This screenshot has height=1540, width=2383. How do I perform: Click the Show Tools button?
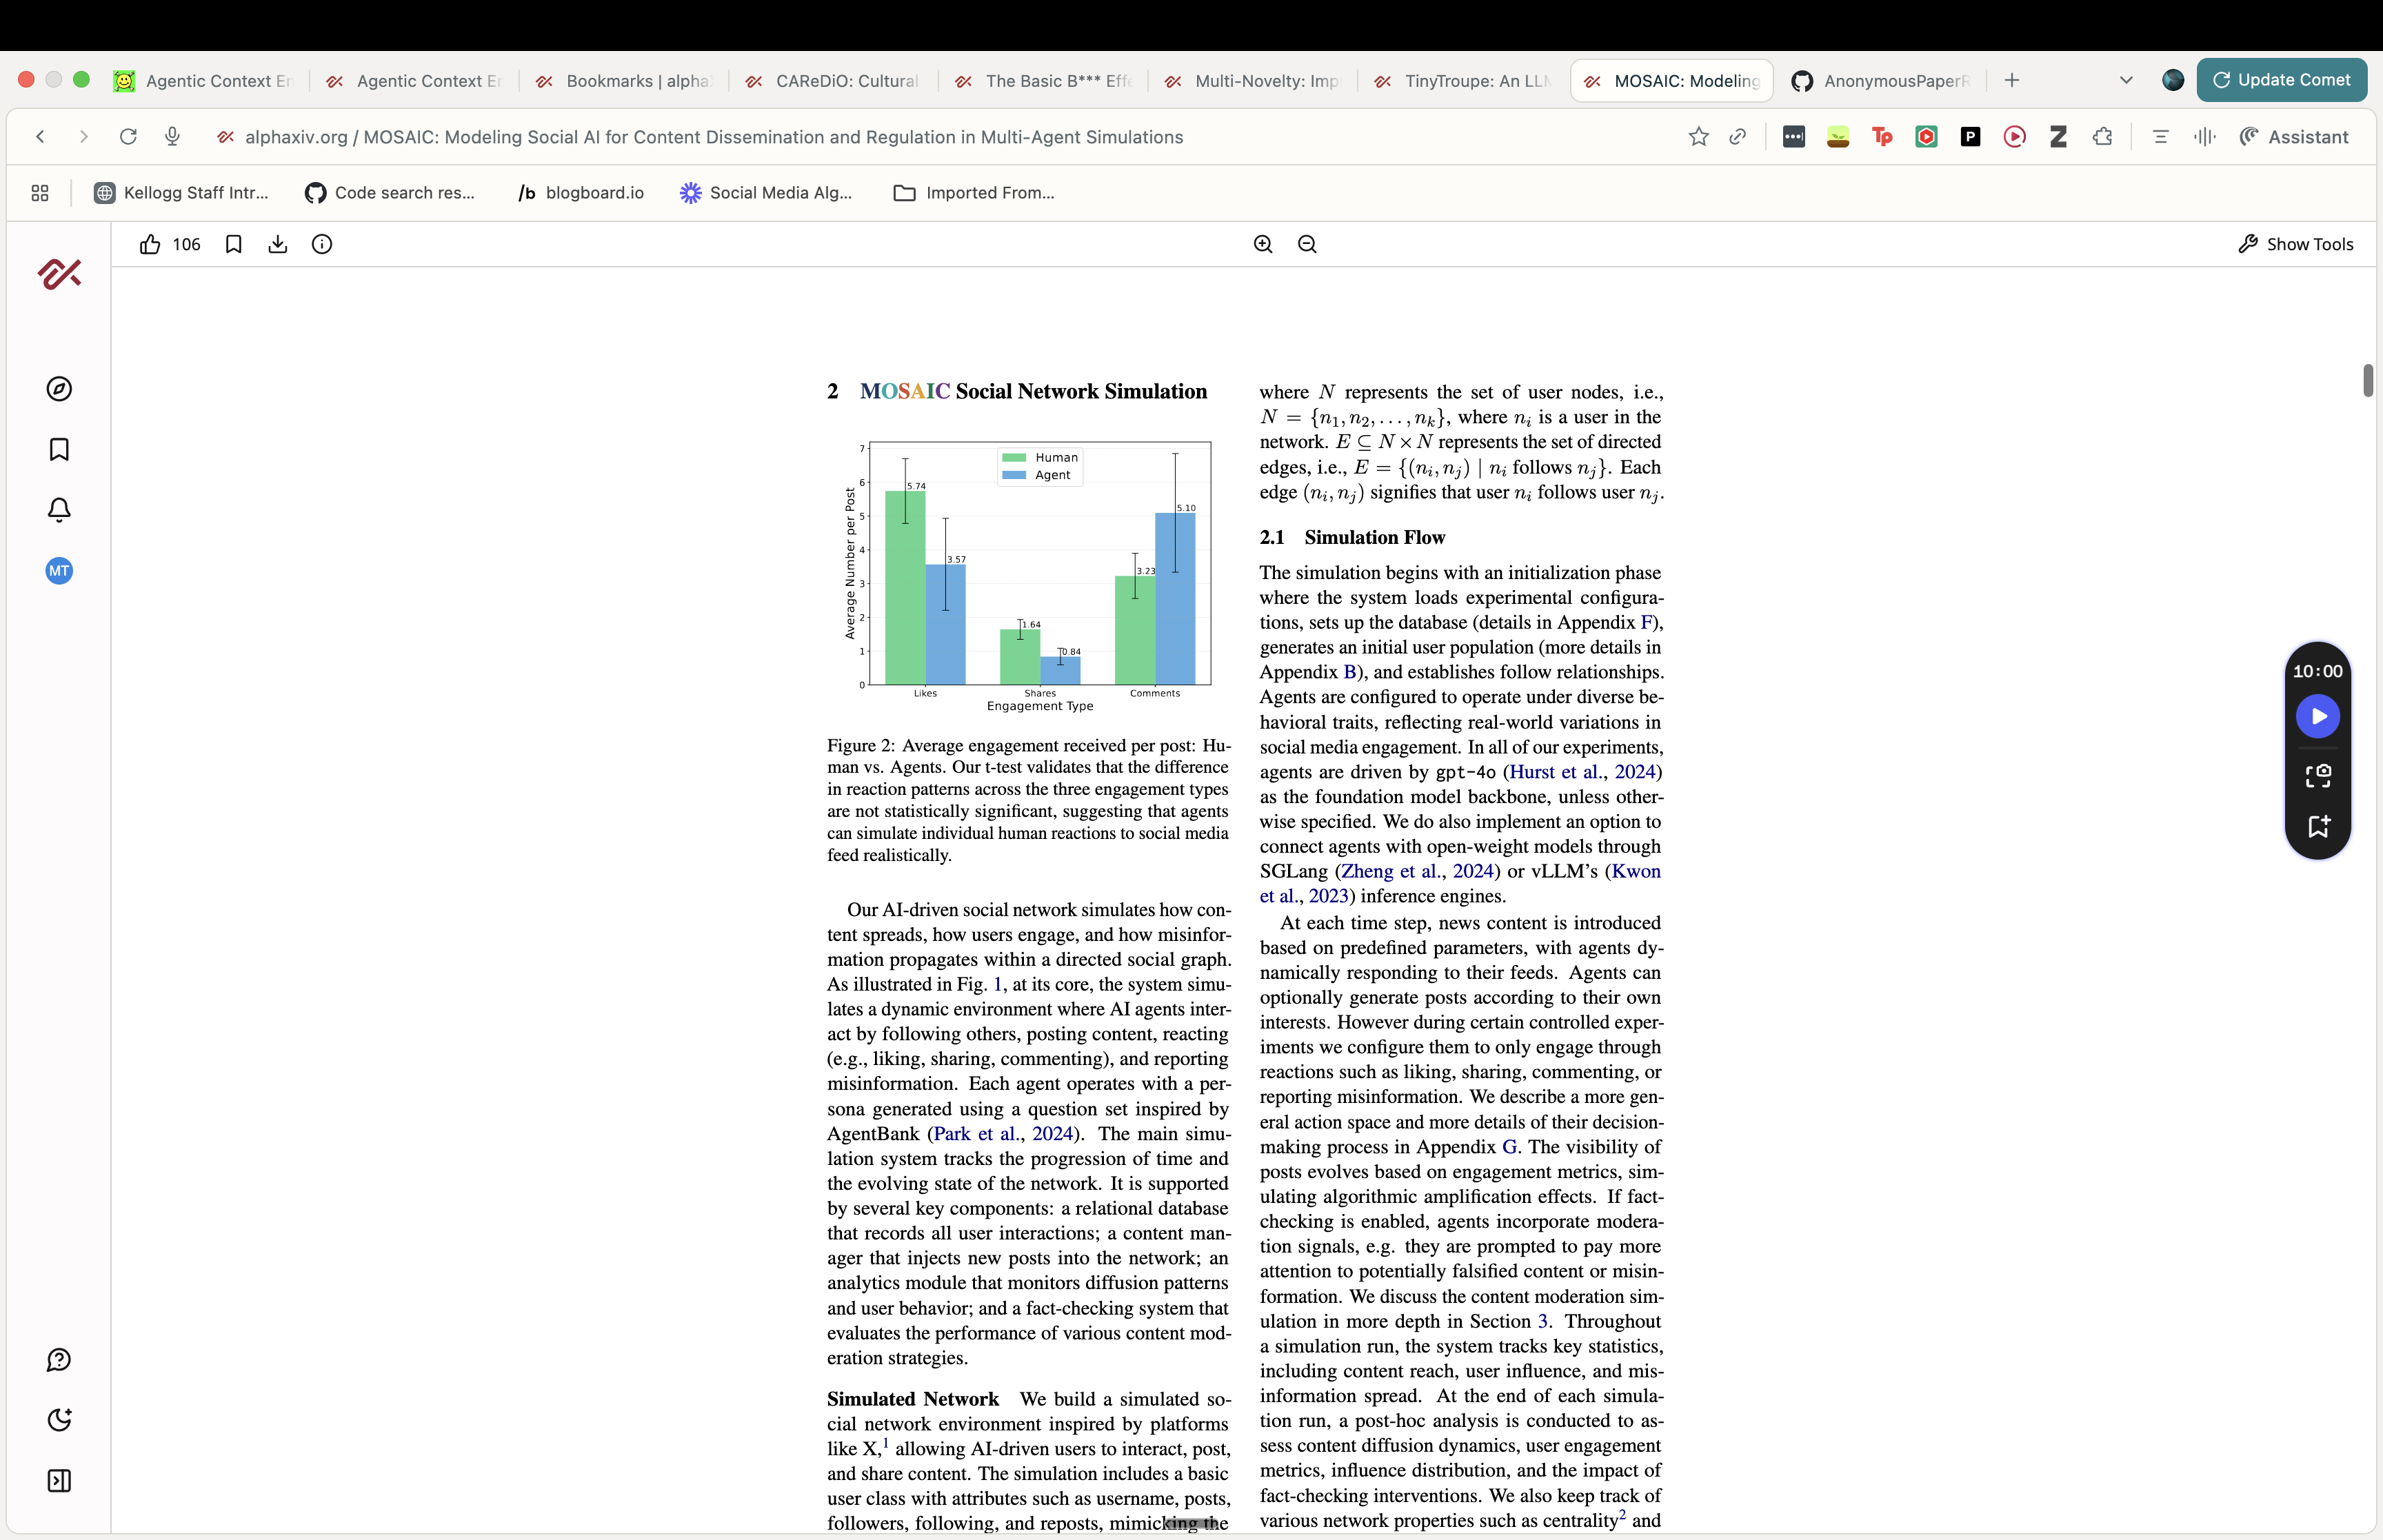coord(2296,244)
